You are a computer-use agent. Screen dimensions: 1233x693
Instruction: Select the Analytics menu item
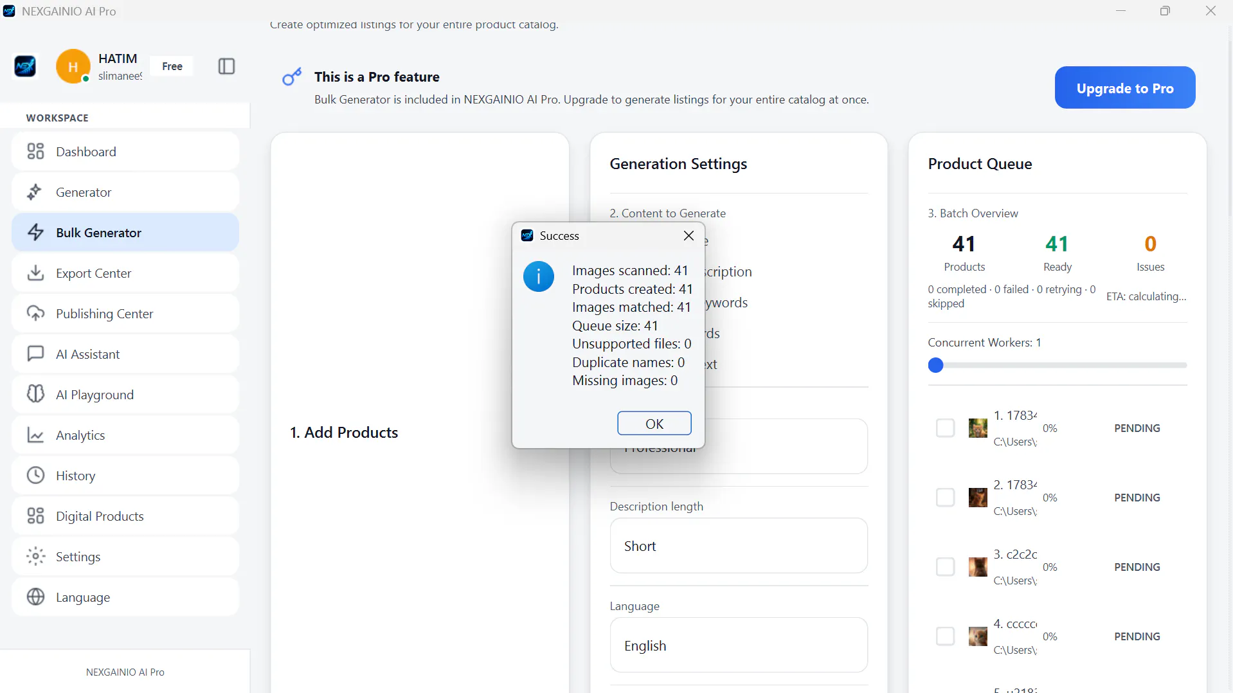click(125, 435)
